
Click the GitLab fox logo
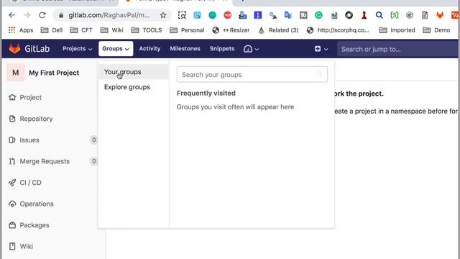tap(14, 48)
